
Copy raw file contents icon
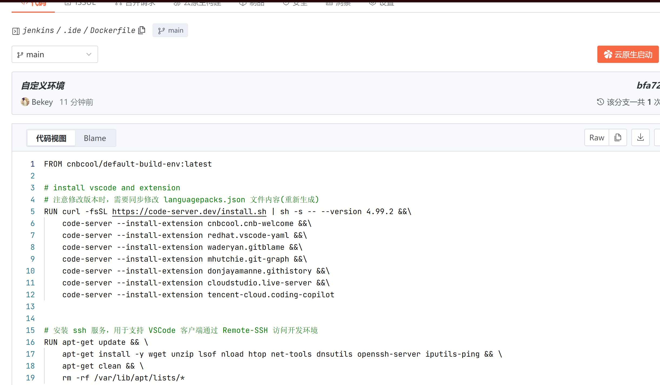point(618,138)
